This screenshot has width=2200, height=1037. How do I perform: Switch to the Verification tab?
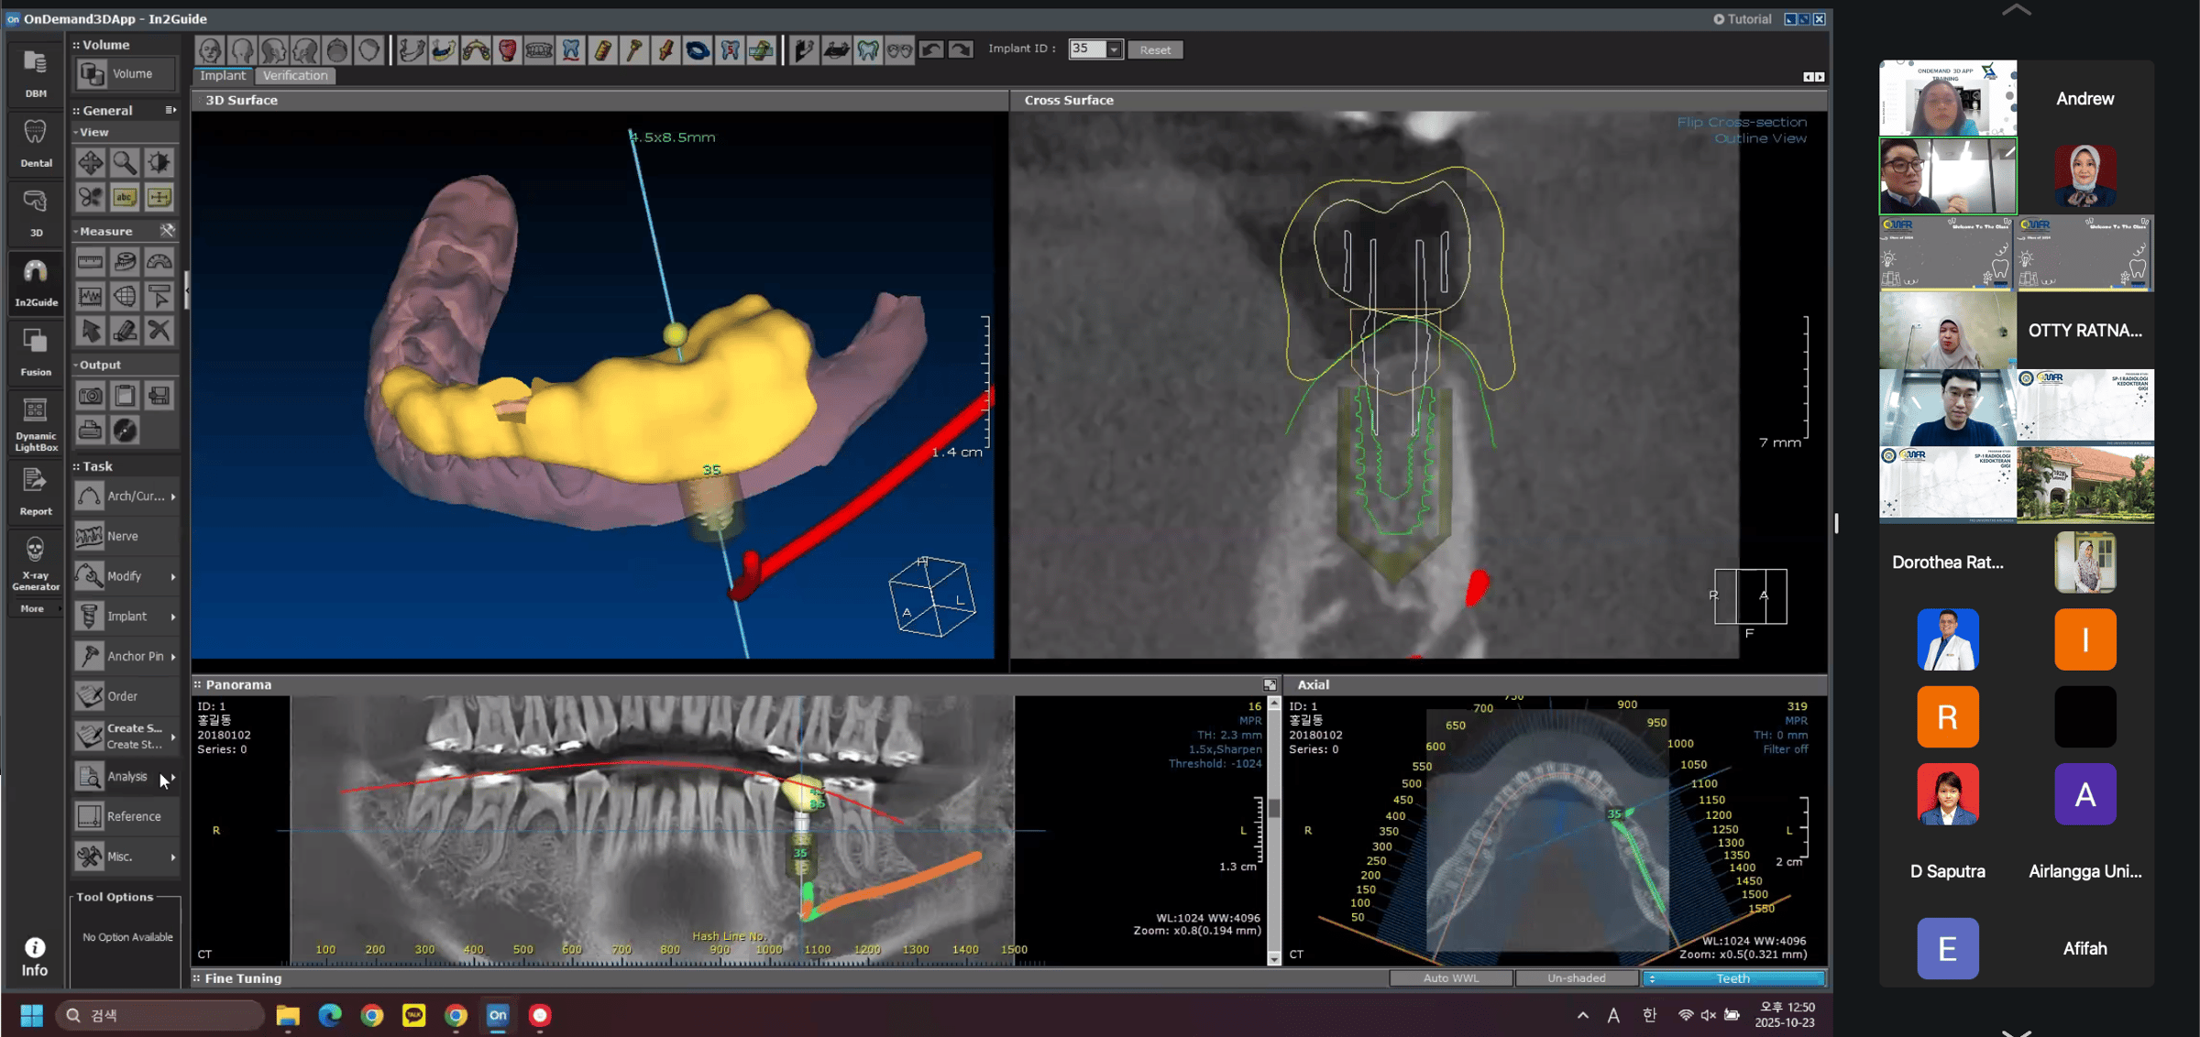coord(295,75)
